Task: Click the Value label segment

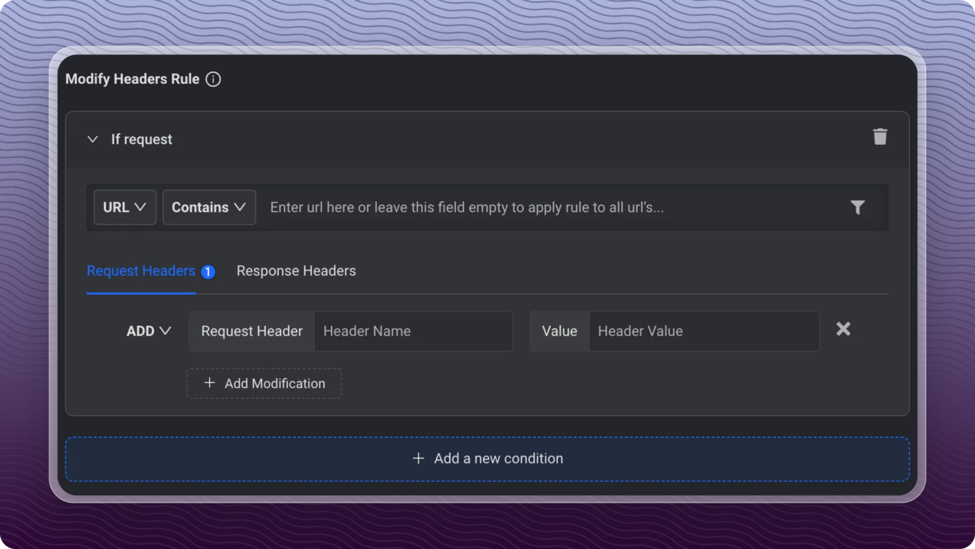Action: [559, 331]
